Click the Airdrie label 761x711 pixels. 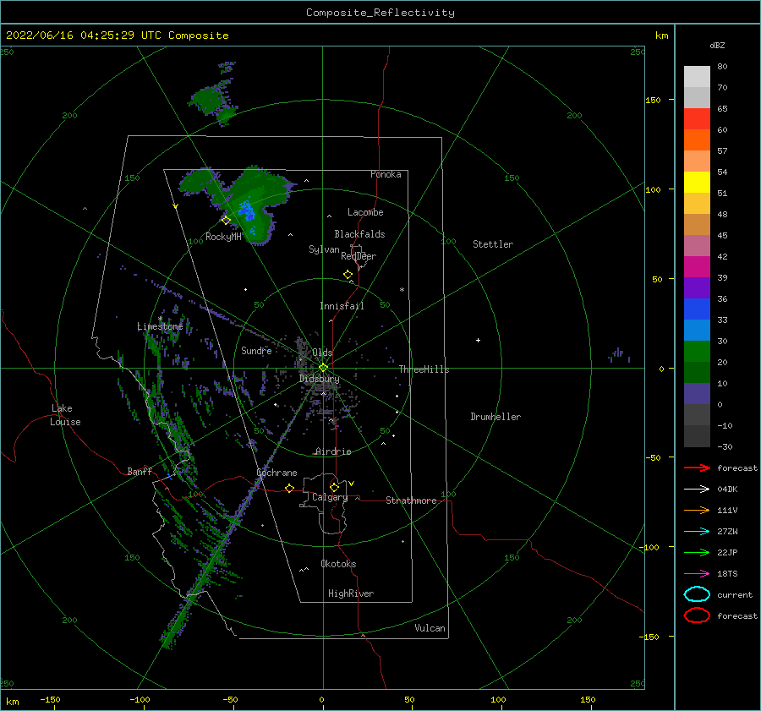333,451
